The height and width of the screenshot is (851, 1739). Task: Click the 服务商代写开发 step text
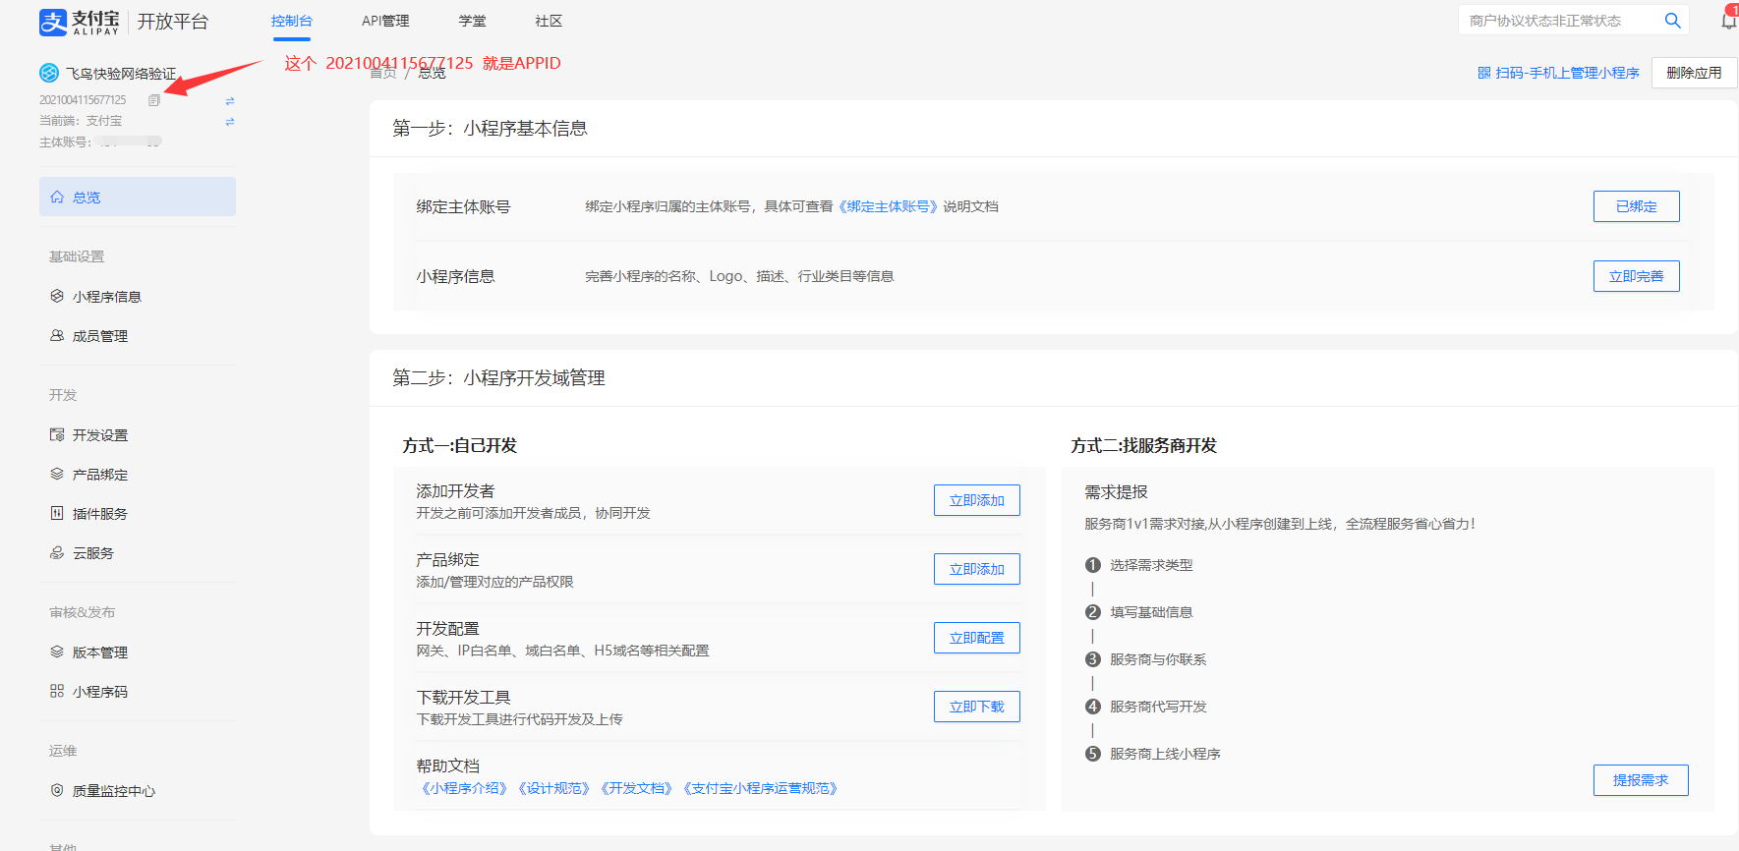point(1158,707)
